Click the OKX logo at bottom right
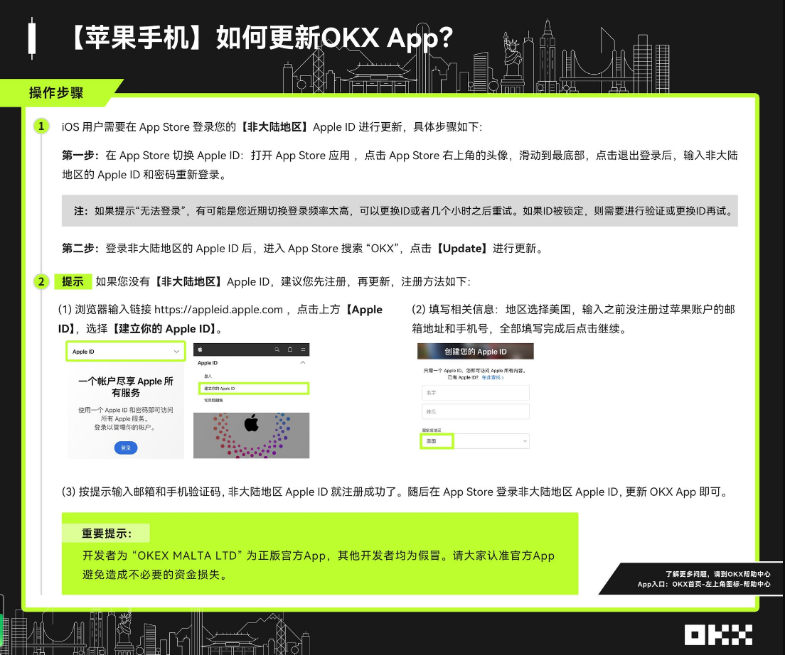 [x=718, y=634]
